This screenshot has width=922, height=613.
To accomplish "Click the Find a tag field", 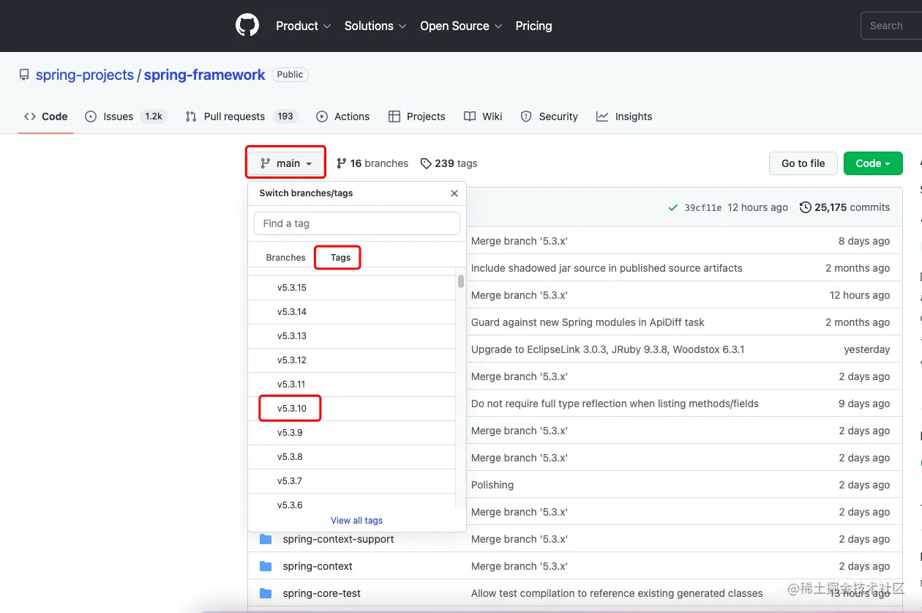I will coord(357,223).
